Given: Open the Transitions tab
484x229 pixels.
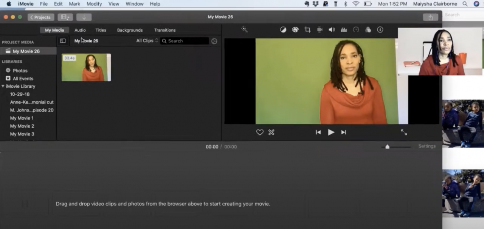Looking at the screenshot, I should (x=165, y=30).
